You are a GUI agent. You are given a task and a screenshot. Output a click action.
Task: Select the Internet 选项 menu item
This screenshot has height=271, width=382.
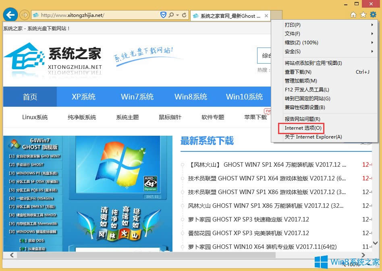pyautogui.click(x=301, y=128)
